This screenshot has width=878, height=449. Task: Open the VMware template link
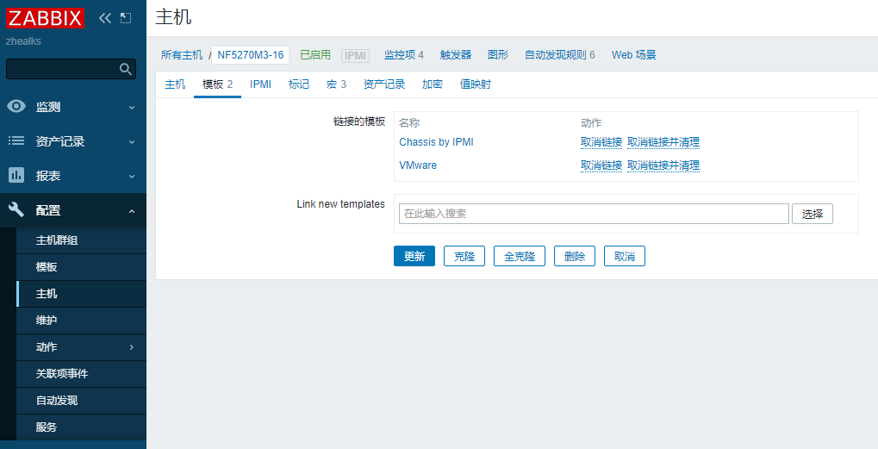tap(418, 165)
